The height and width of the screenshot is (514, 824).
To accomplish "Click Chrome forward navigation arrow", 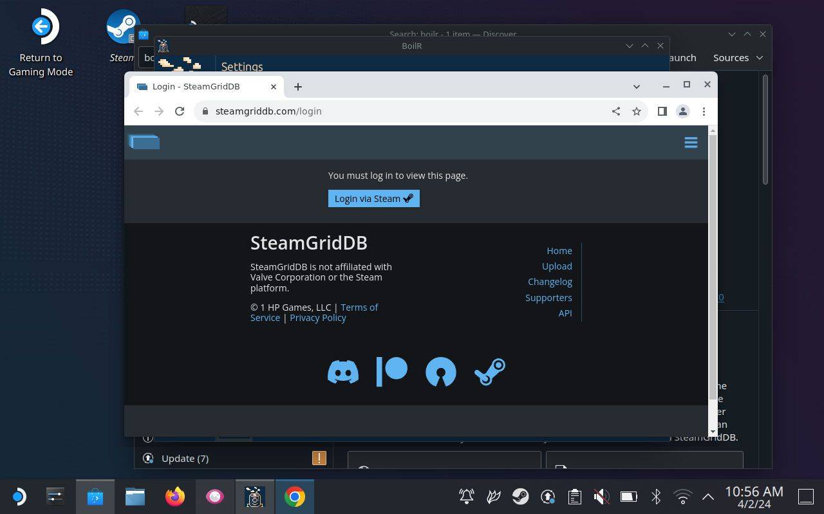I will tap(159, 111).
